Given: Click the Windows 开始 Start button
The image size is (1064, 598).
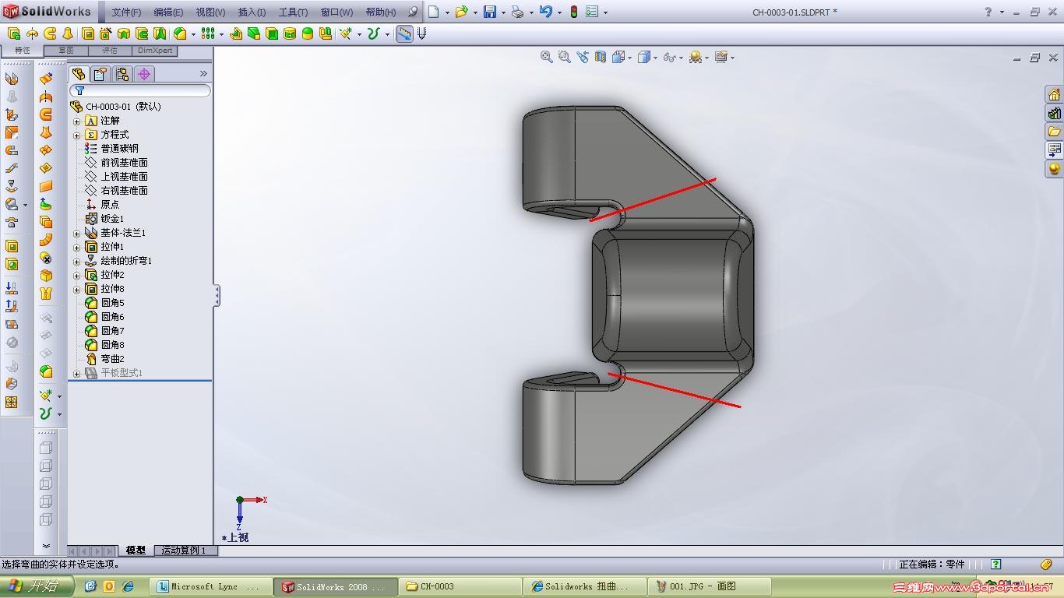Looking at the screenshot, I should point(37,586).
